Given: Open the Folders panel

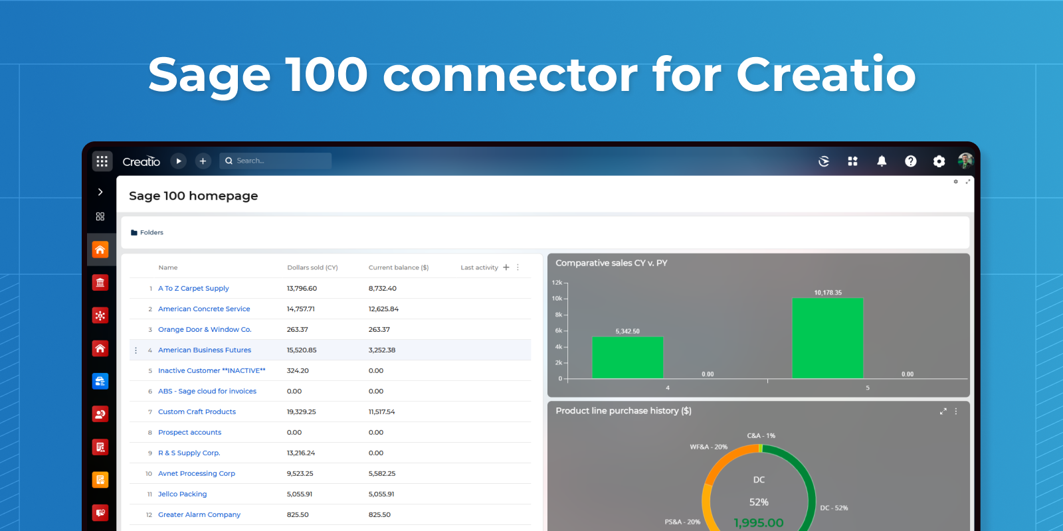Looking at the screenshot, I should 147,232.
